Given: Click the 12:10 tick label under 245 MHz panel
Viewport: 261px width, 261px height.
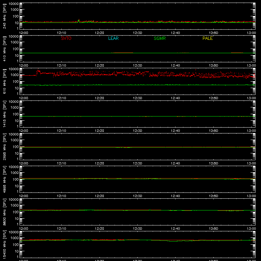Looking at the screenshot, I should [61, 33].
